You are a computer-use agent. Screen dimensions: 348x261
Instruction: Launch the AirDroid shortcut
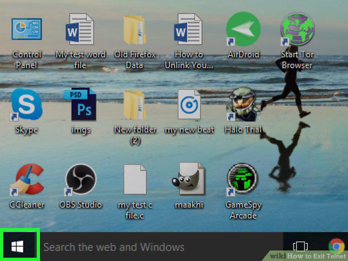[x=243, y=29]
